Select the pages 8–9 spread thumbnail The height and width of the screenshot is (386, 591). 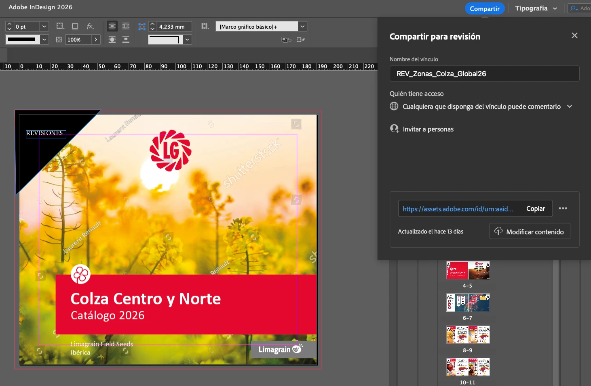468,335
